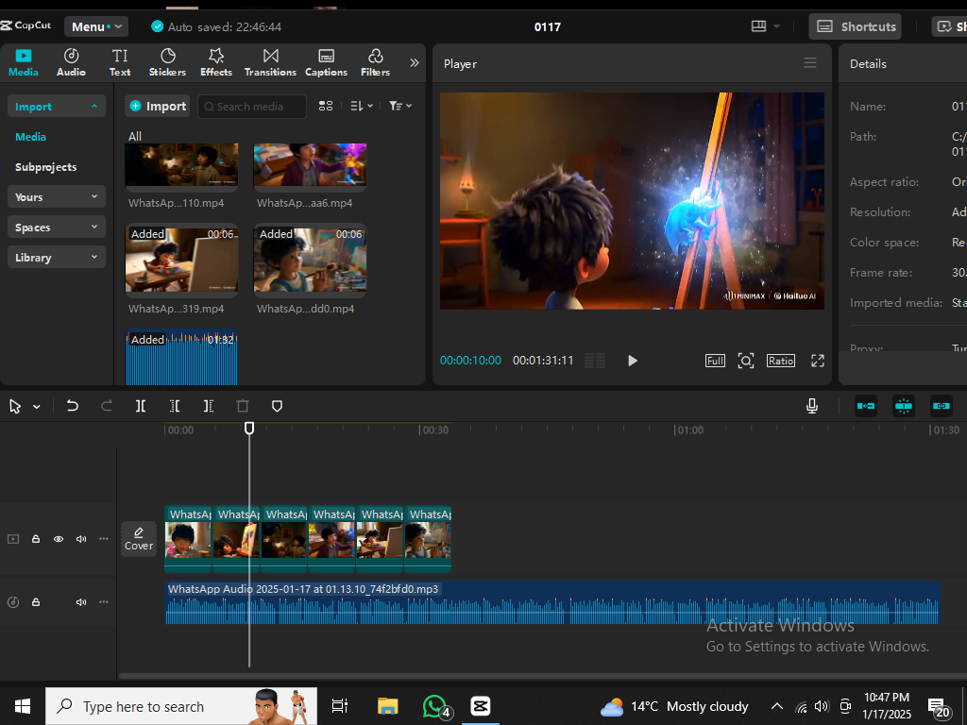Viewport: 967px width, 725px height.
Task: Pick the Select arrow cursor tool
Action: [15, 406]
